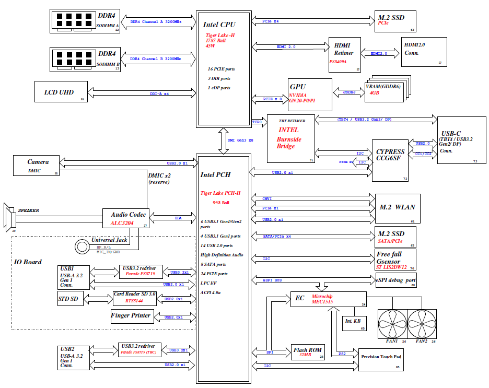Select the Microchip MEC1515 EC block
The height and width of the screenshot is (388, 489).
click(329, 299)
